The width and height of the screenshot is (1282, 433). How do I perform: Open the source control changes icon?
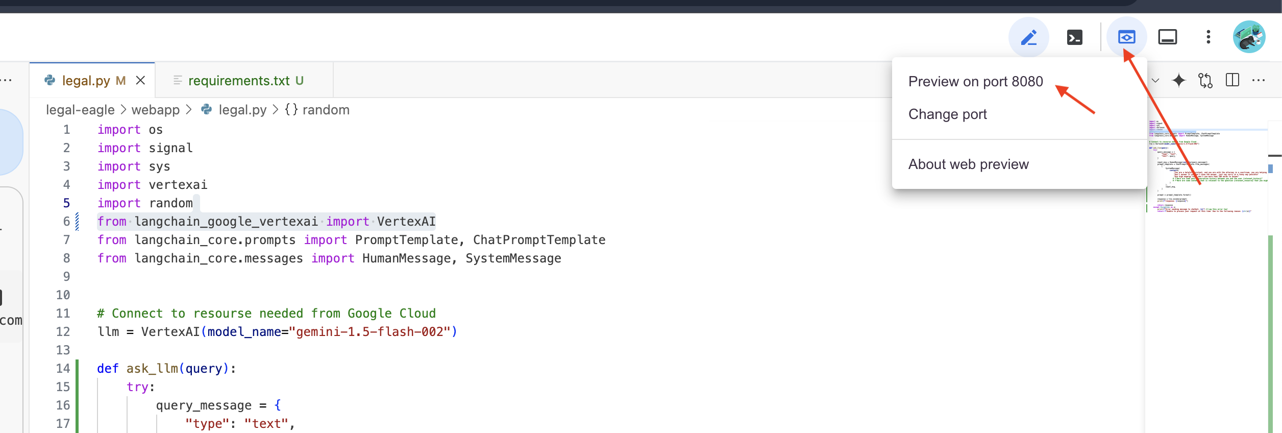tap(1205, 81)
